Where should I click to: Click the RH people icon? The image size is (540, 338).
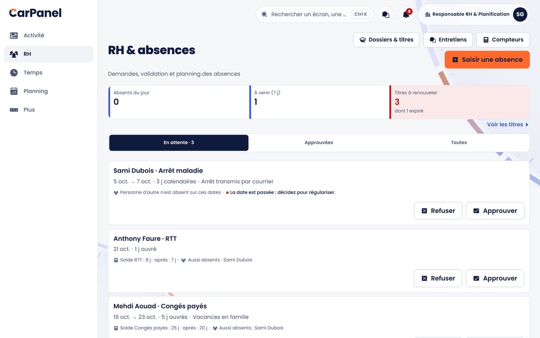pyautogui.click(x=14, y=54)
